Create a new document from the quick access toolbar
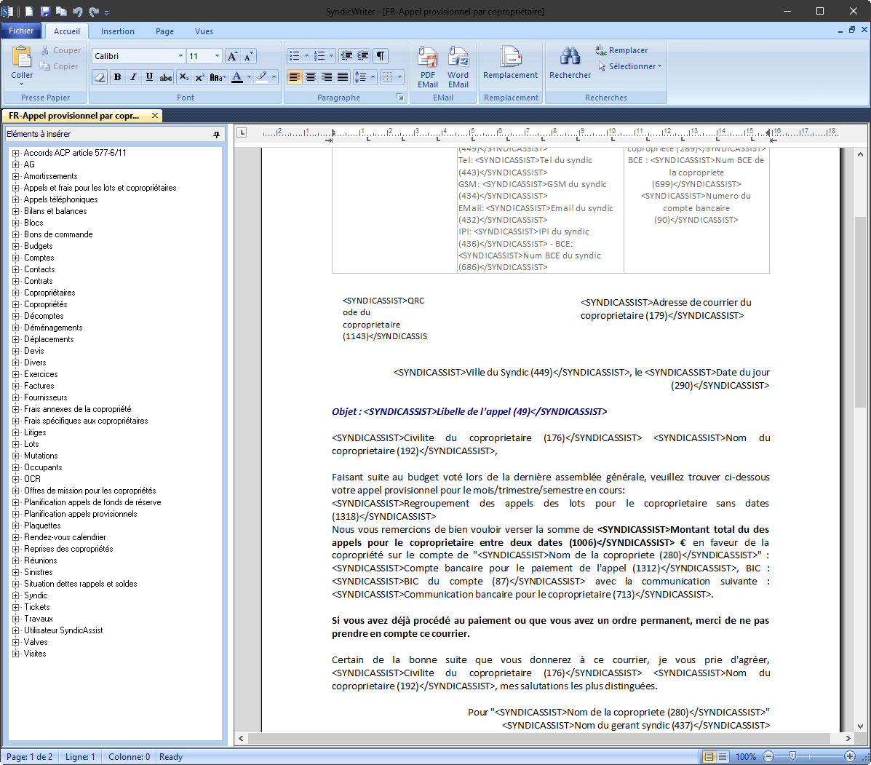 [29, 11]
